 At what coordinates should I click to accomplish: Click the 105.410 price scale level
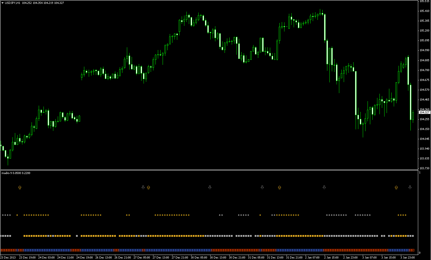click(424, 11)
